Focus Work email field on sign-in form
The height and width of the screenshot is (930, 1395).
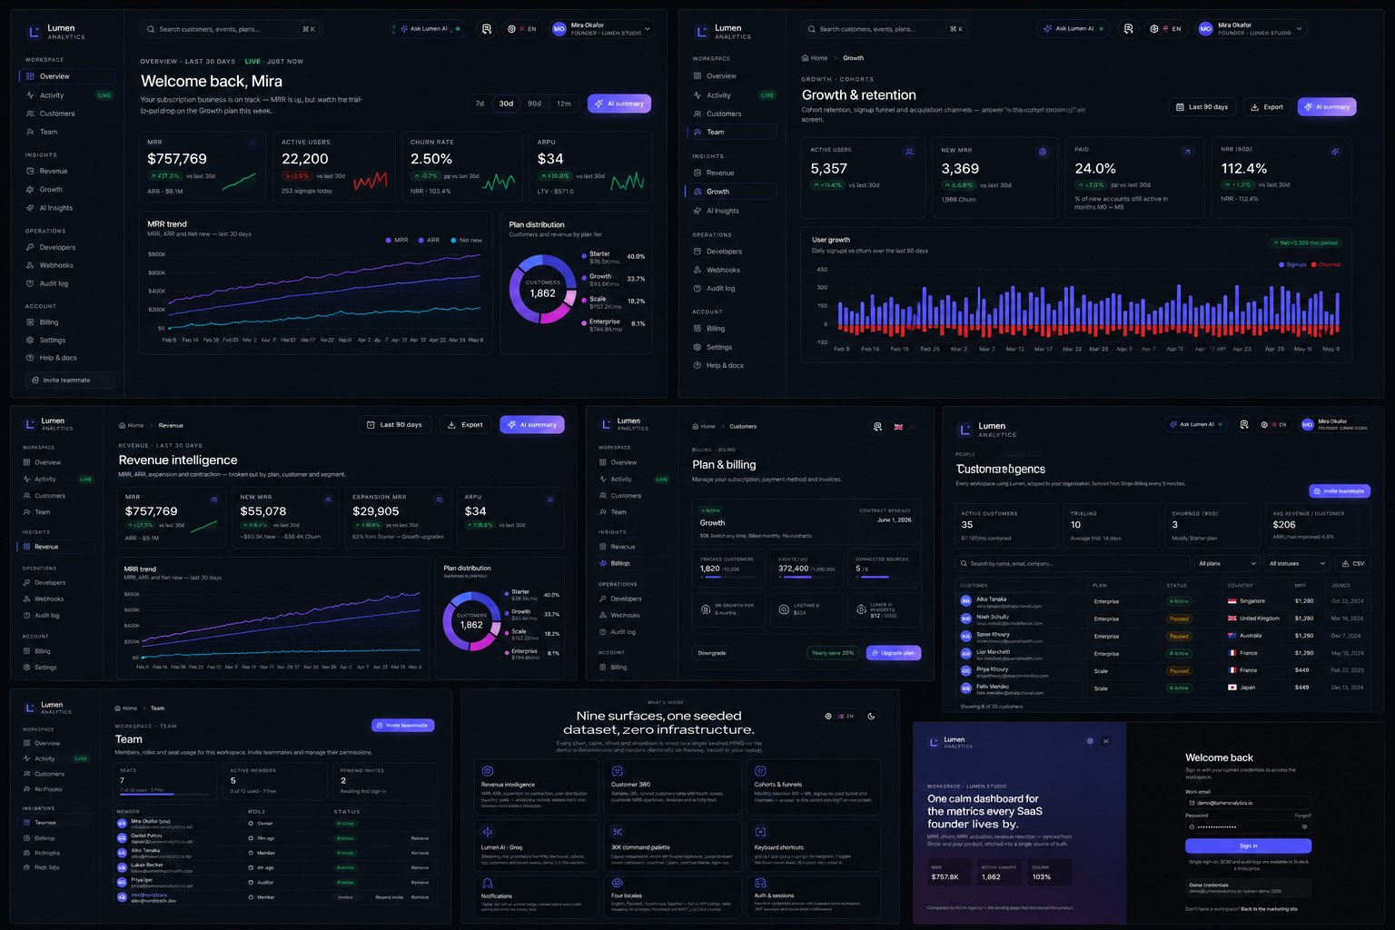click(1248, 803)
